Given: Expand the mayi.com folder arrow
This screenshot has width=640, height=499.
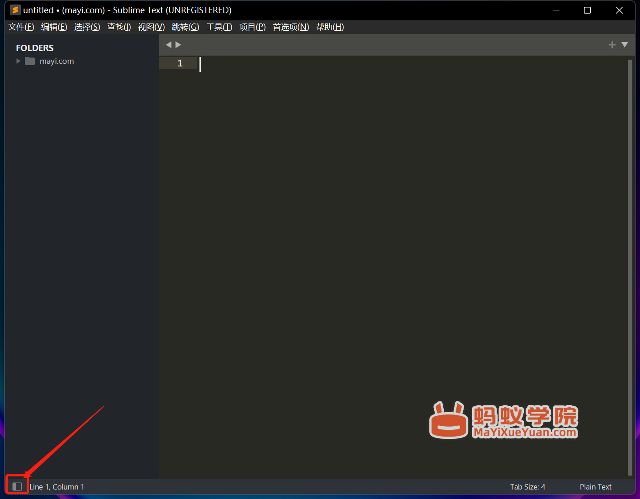Looking at the screenshot, I should coord(19,61).
